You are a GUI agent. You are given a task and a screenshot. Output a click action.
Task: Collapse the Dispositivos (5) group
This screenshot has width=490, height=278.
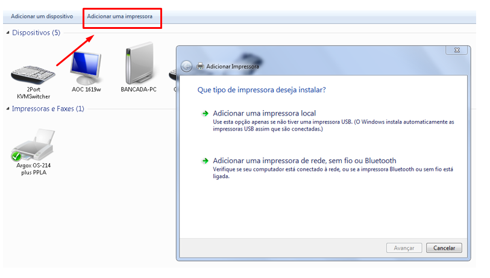pyautogui.click(x=8, y=32)
